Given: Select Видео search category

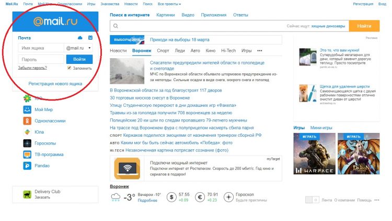Looking at the screenshot, I should (188, 15).
